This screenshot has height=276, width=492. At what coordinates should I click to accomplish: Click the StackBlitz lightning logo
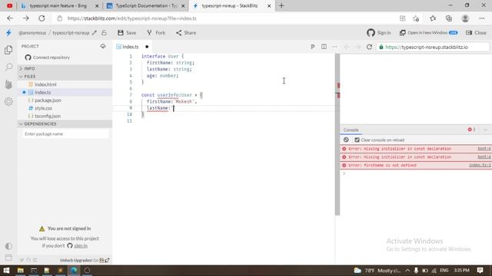tap(8, 32)
